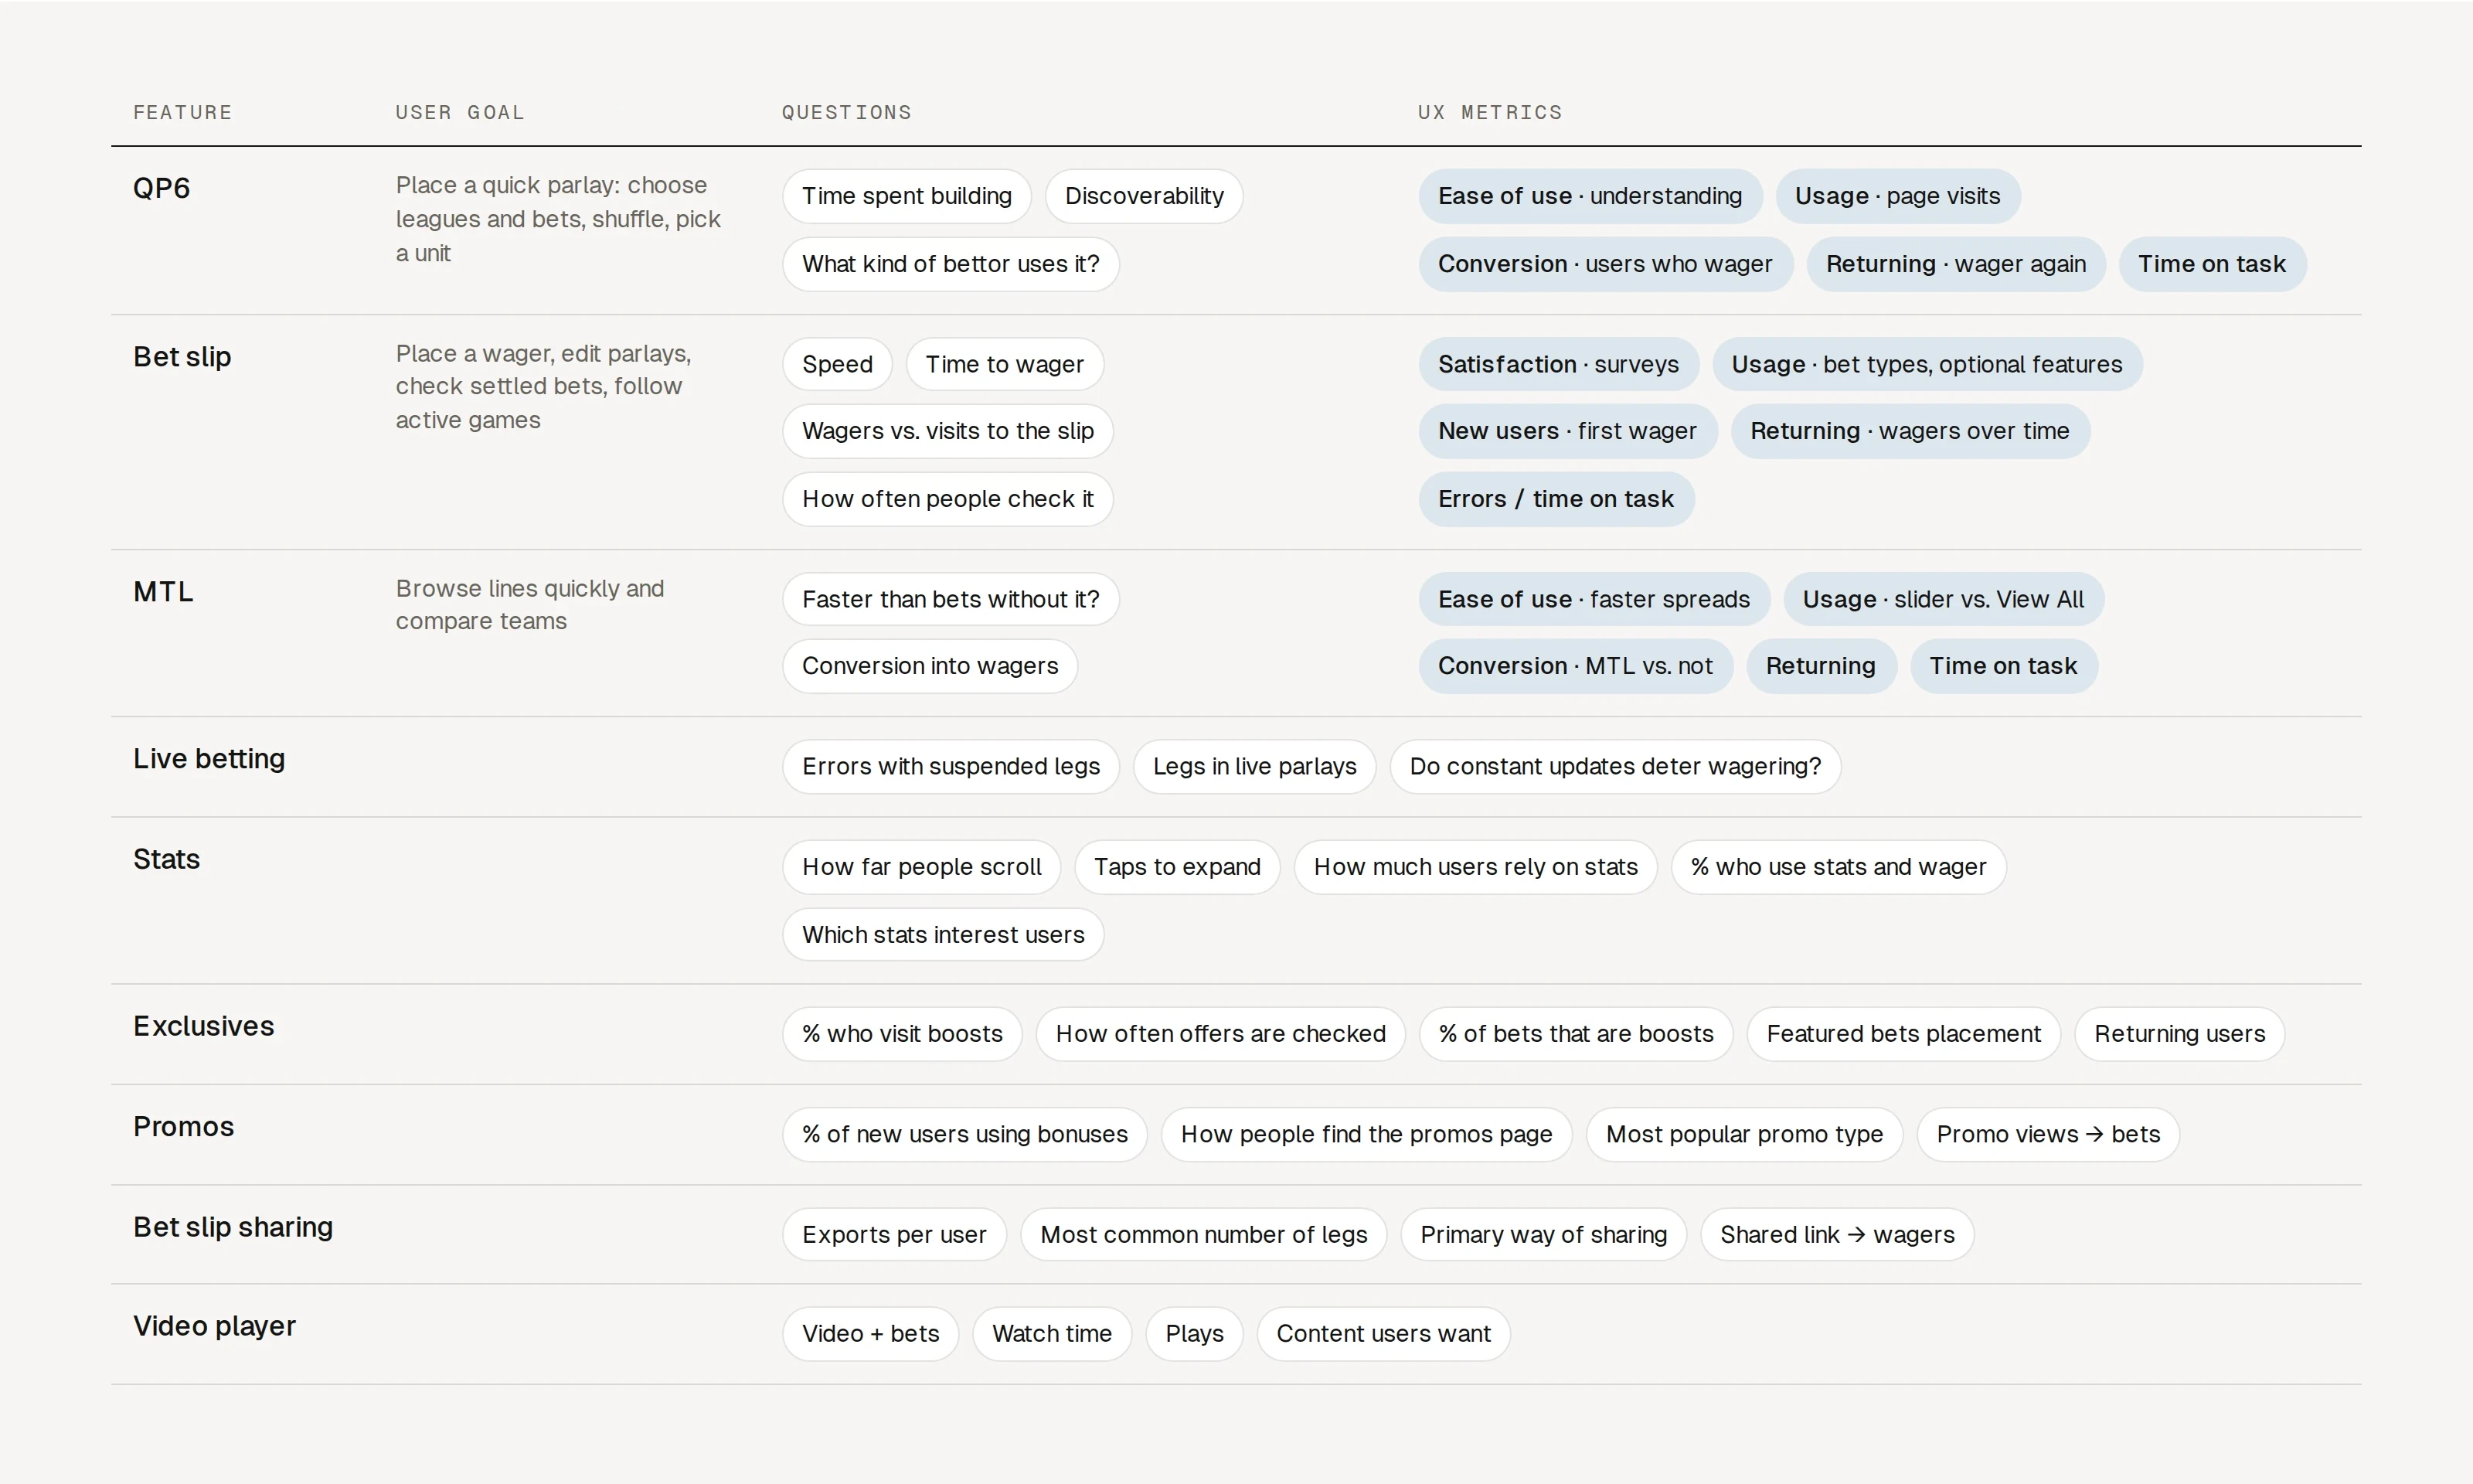Click 'New users · first wager' chip

point(1566,431)
